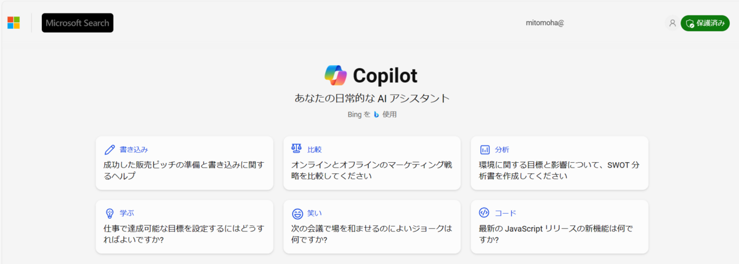Select the sales pitch writing help card
Screen dimensions: 739x264
[x=184, y=163]
